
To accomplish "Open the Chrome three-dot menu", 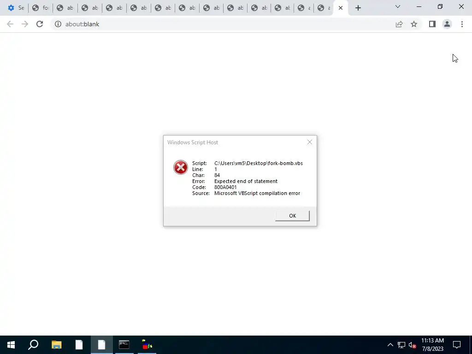I will pos(462,24).
